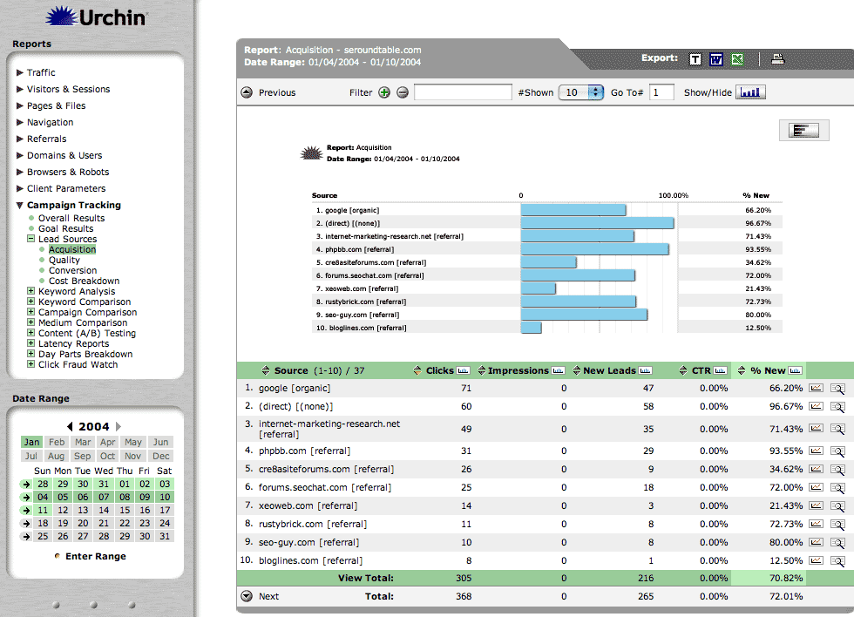Click the Filter text field
This screenshot has height=617, width=854.
pyautogui.click(x=463, y=92)
